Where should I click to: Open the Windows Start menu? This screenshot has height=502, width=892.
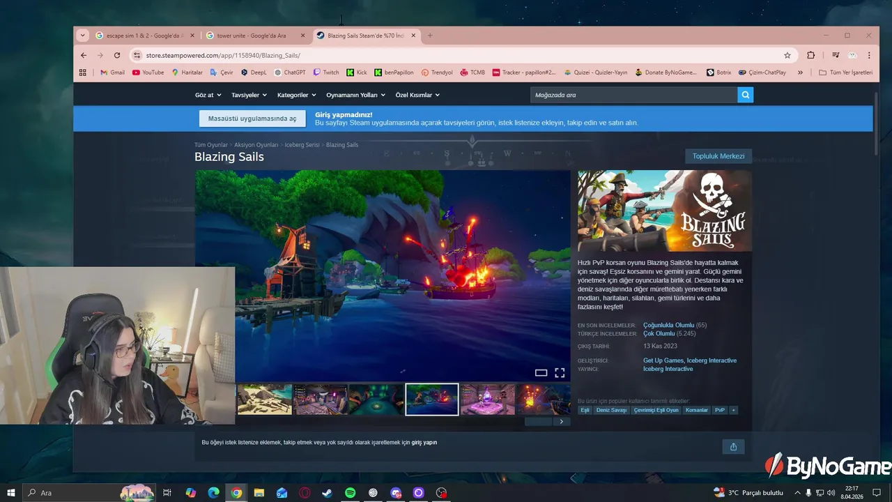point(11,493)
